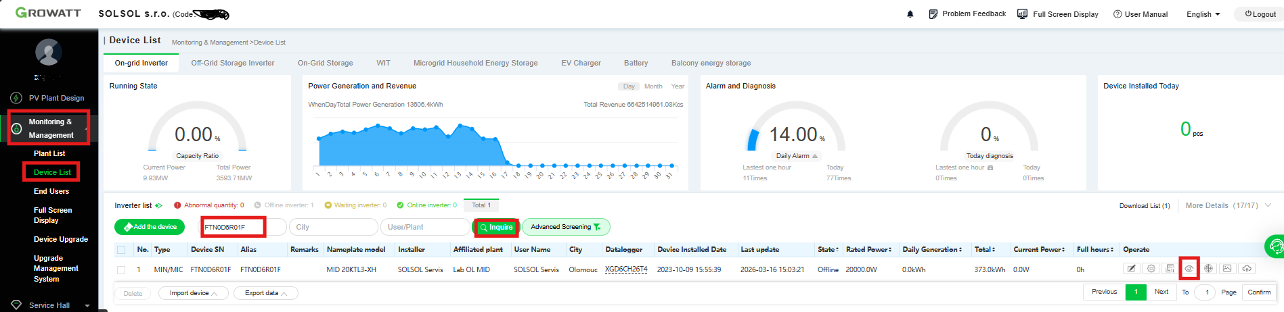Open Plant List in the sidebar

(49, 153)
